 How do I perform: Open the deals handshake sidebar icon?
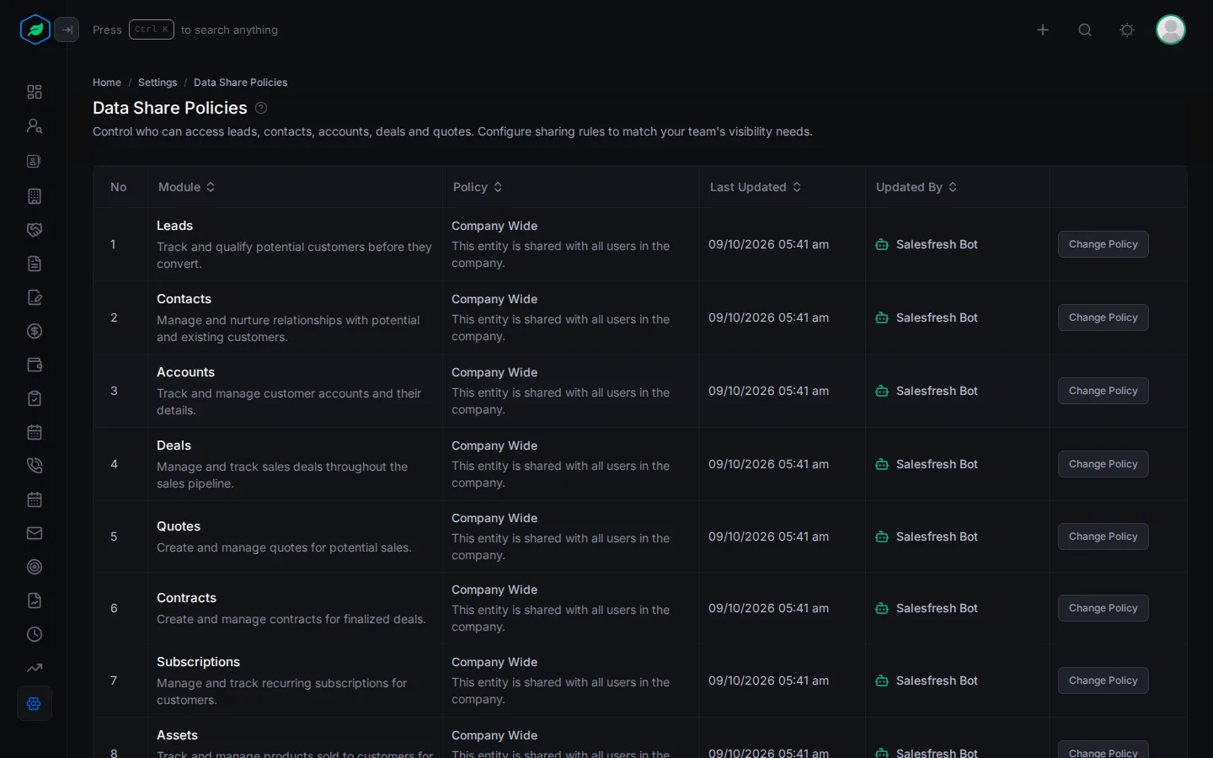click(x=35, y=230)
